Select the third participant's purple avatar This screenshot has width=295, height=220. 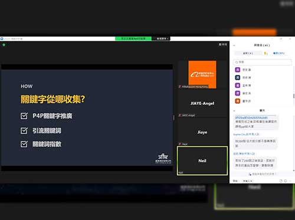(238, 86)
